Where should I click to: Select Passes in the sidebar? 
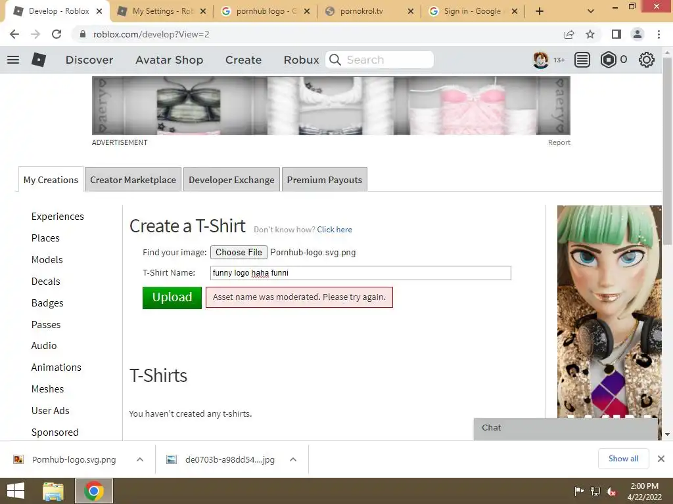[46, 324]
